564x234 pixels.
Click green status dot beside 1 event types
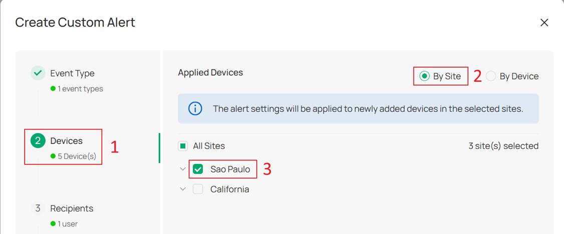click(x=53, y=88)
